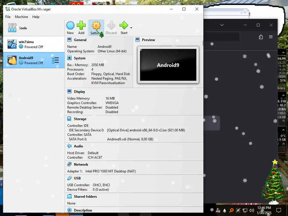
Task: Open the General settings heading link
Action: coord(80,40)
